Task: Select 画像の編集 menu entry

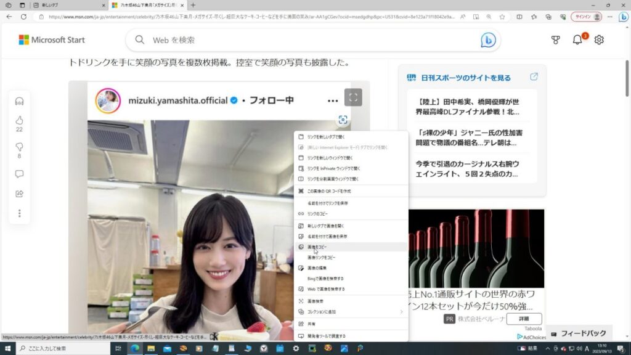Action: [351, 267]
